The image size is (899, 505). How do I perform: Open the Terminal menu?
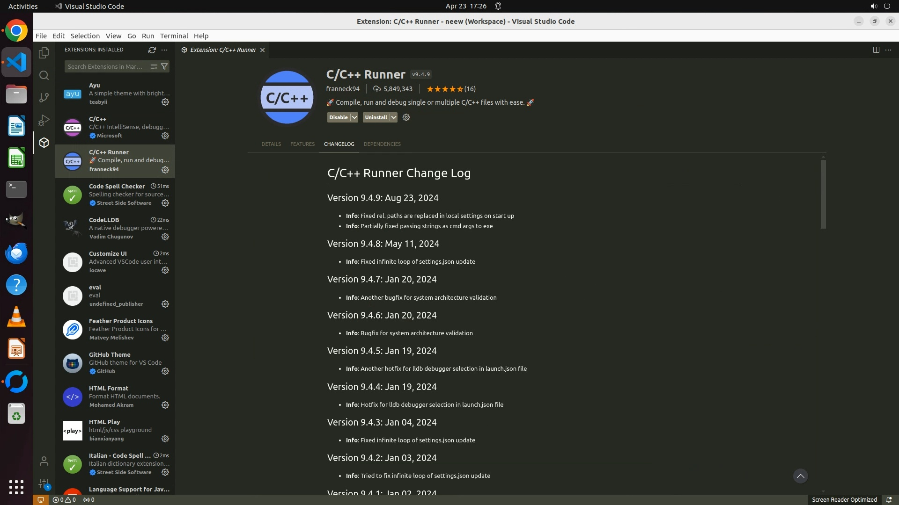pyautogui.click(x=174, y=36)
